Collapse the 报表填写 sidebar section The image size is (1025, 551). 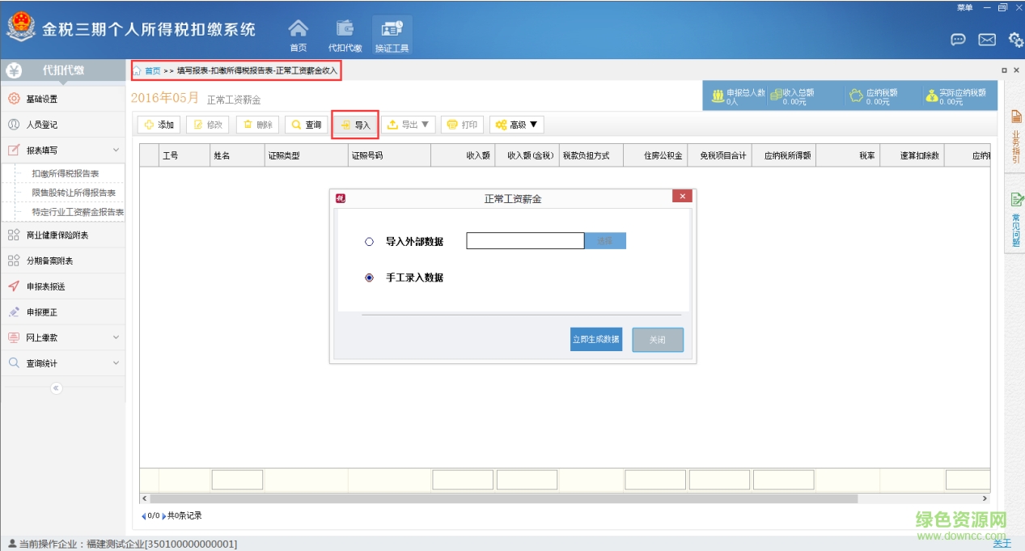(x=116, y=150)
